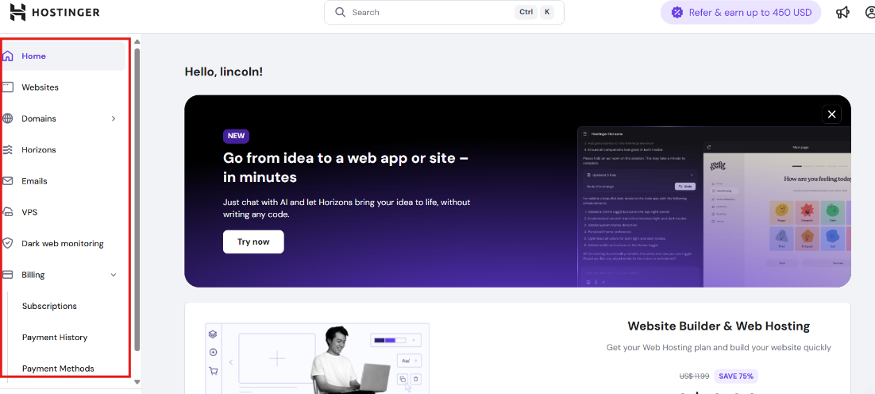The image size is (875, 394).
Task: Collapse the Billing section chevron
Action: (x=114, y=275)
